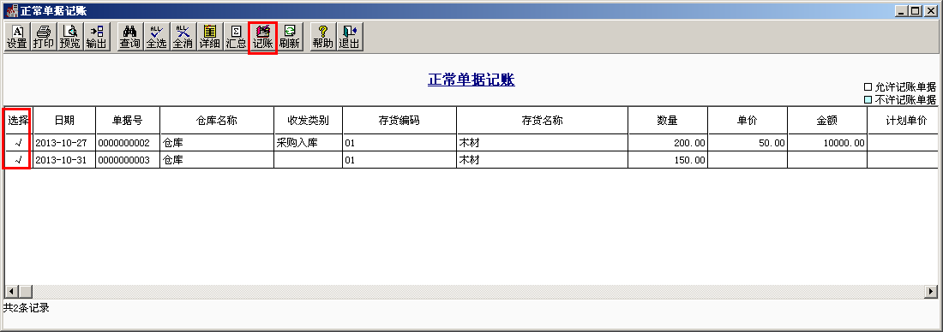Screen dimensions: 943x332
Task: Click the 数量 column header
Action: coord(668,120)
